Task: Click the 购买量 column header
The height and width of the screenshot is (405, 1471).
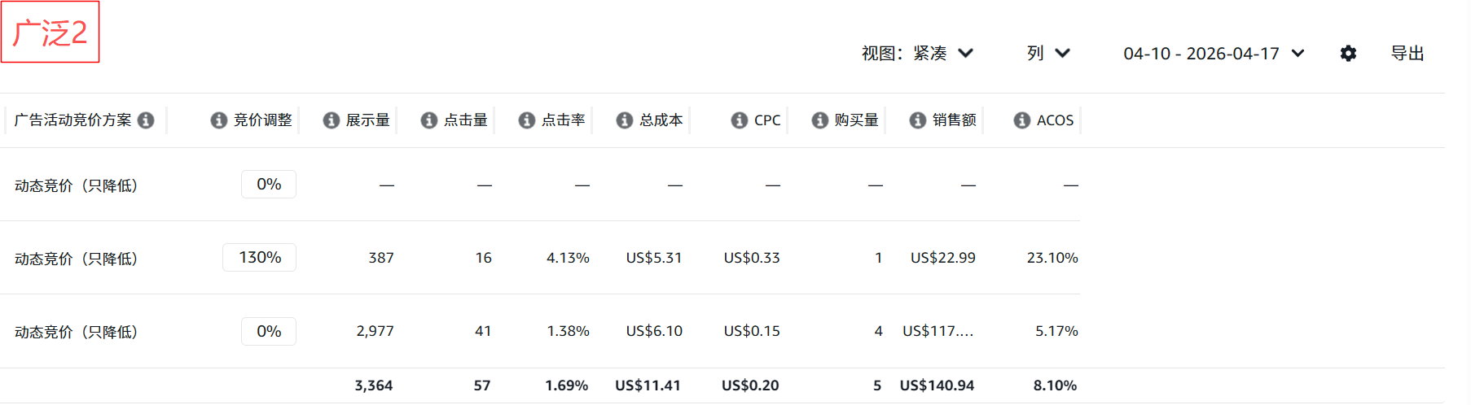Action: pyautogui.click(x=856, y=120)
